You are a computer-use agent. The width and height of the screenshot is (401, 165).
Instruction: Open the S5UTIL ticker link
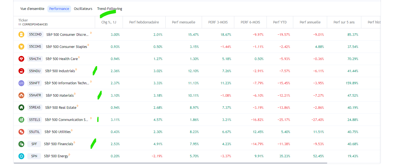(x=34, y=132)
